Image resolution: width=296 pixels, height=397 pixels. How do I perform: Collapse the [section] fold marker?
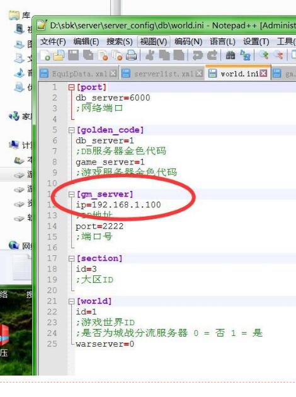click(72, 258)
